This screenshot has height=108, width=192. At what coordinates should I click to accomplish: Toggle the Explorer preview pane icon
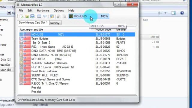click(x=173, y=13)
